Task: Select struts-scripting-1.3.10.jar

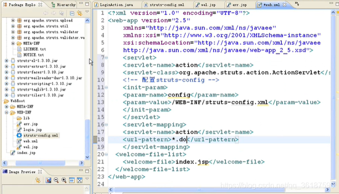Action: [45, 84]
